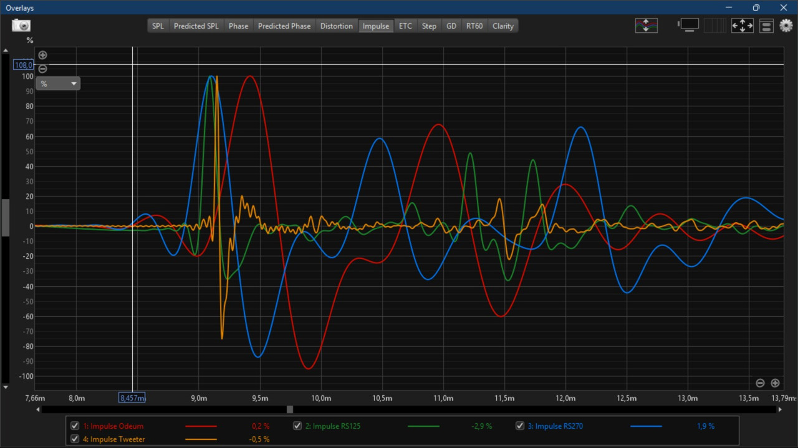This screenshot has width=798, height=448.
Task: Switch to the SPL tab
Action: pos(158,26)
